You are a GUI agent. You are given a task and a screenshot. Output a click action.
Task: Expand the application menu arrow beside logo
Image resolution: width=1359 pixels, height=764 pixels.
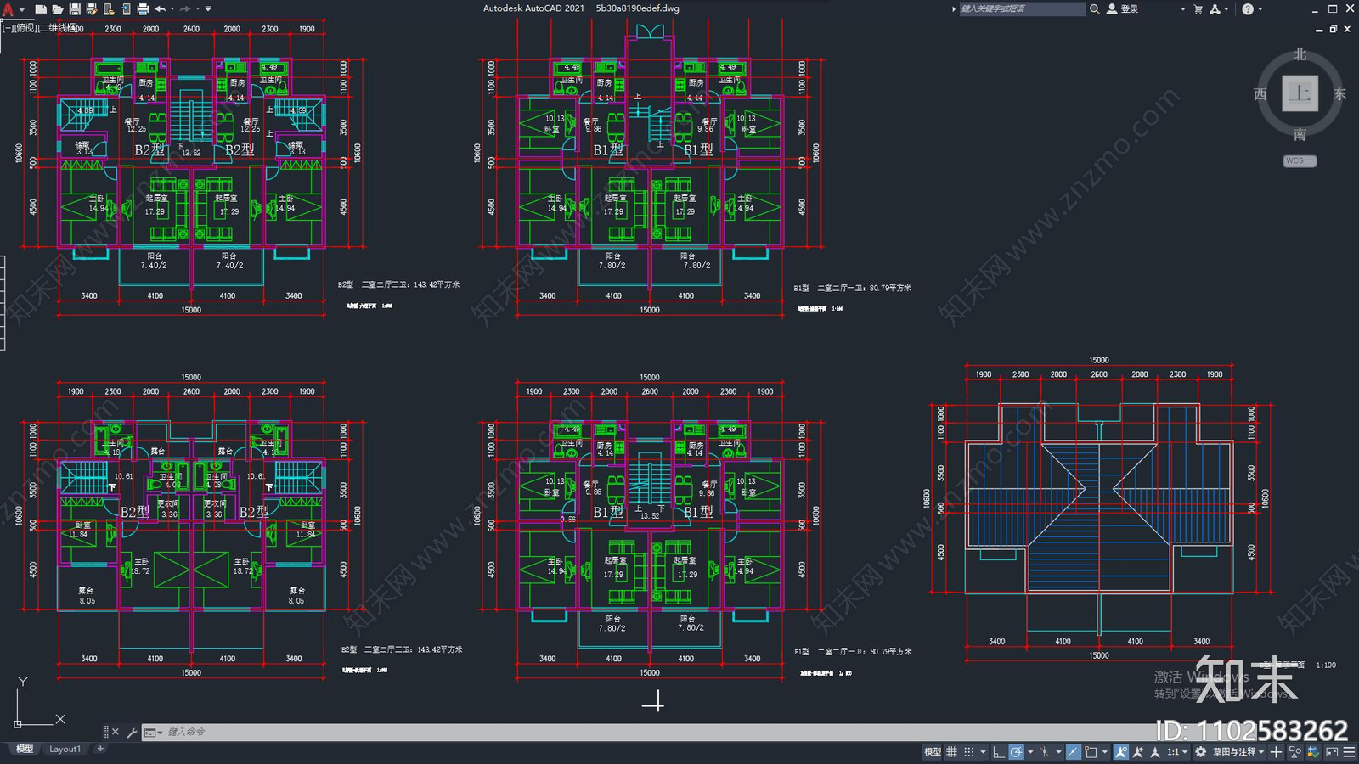[x=21, y=9]
